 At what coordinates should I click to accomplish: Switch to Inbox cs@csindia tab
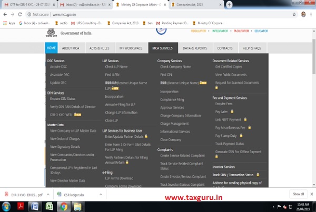85,5
